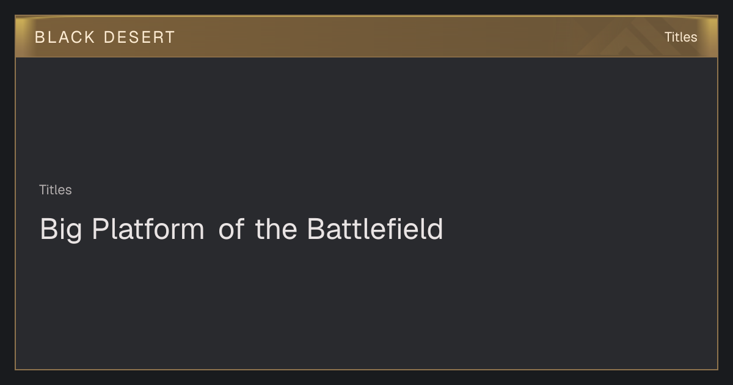The image size is (733, 385).
Task: Click the empty dark area above Titles breadcrumb
Action: 366,119
